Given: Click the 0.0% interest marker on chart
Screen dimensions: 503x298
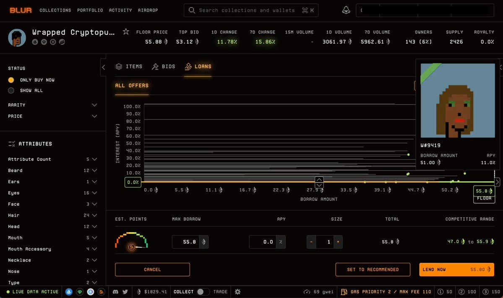Looking at the screenshot, I should [x=133, y=182].
